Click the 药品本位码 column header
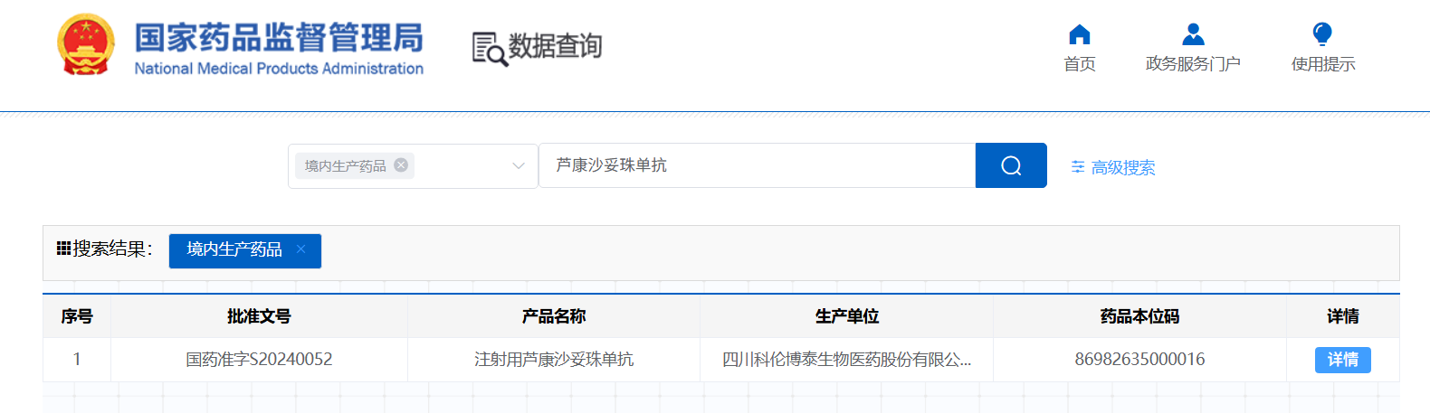Image resolution: width=1430 pixels, height=413 pixels. [1140, 316]
